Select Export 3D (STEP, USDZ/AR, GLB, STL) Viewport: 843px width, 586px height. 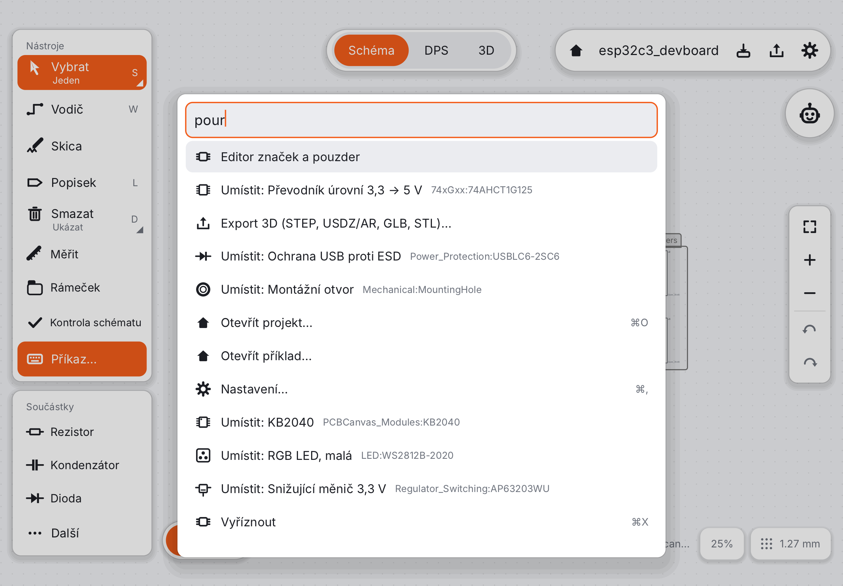421,223
